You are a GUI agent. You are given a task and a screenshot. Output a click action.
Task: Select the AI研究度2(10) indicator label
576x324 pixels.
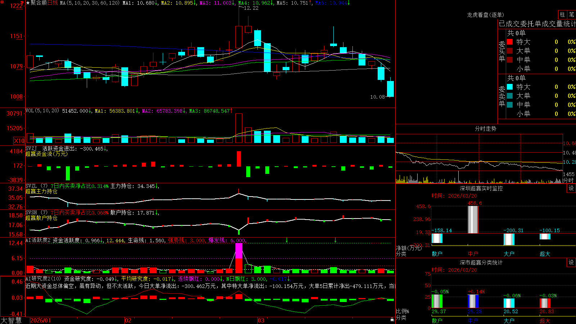43,279
